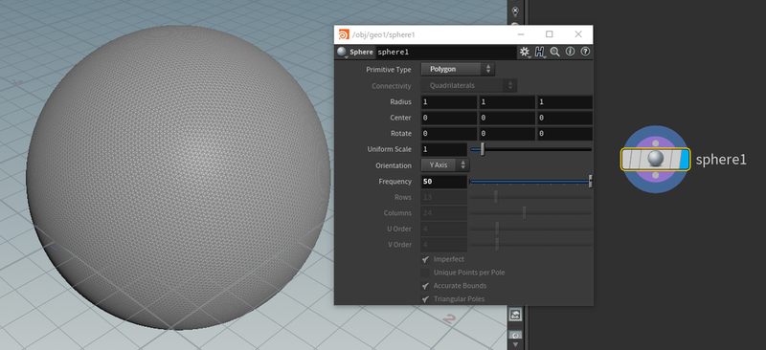Click the V Order slider
The width and height of the screenshot is (766, 350).
530,245
